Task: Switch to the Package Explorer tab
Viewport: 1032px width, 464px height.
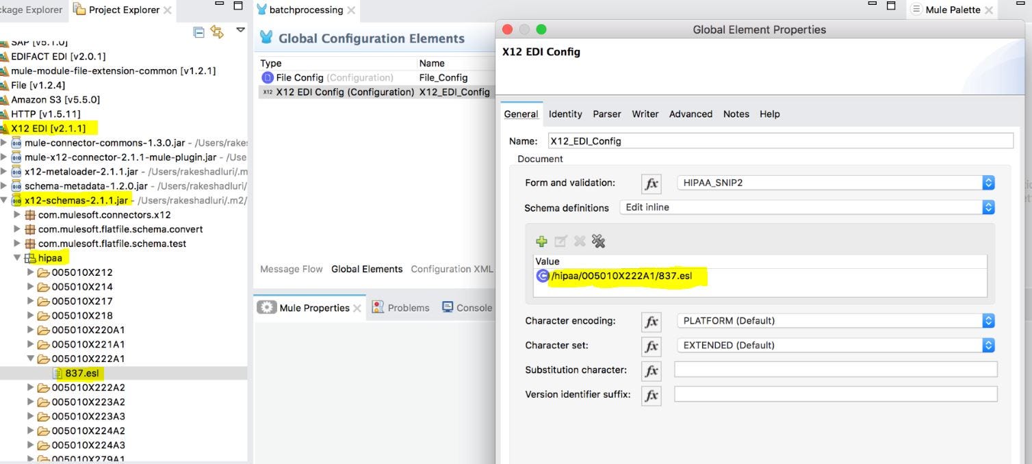Action: [x=31, y=10]
